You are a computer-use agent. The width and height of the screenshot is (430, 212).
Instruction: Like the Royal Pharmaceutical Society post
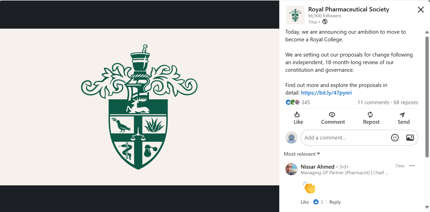pos(298,118)
